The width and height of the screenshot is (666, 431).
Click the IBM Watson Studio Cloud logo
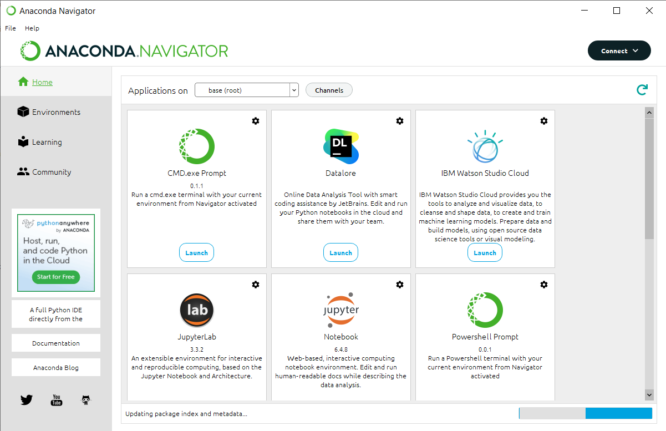(x=485, y=146)
